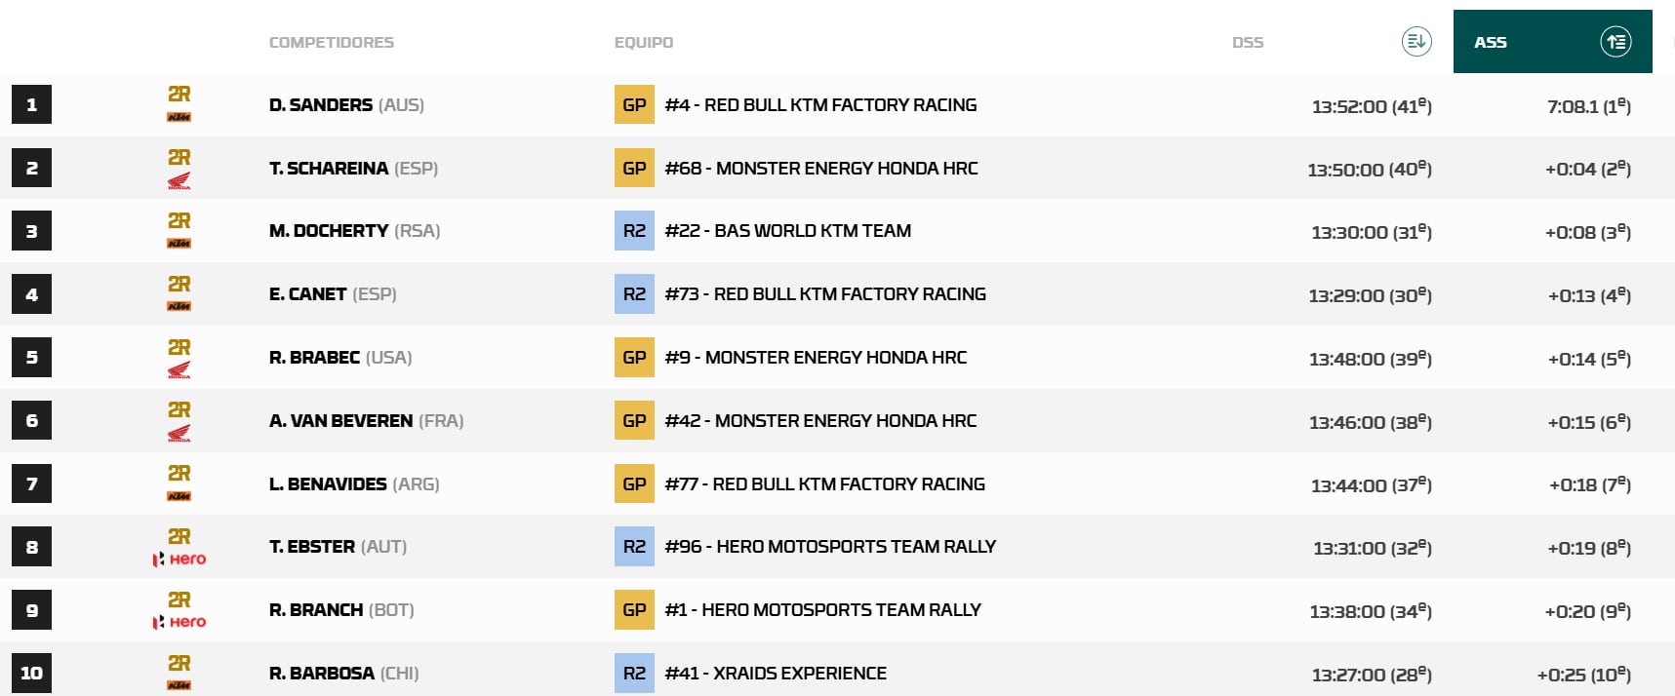Click team #96 - HERO MOTOSPORTS TEAM RALLY
Screen dimensions: 1675x696
tap(830, 547)
